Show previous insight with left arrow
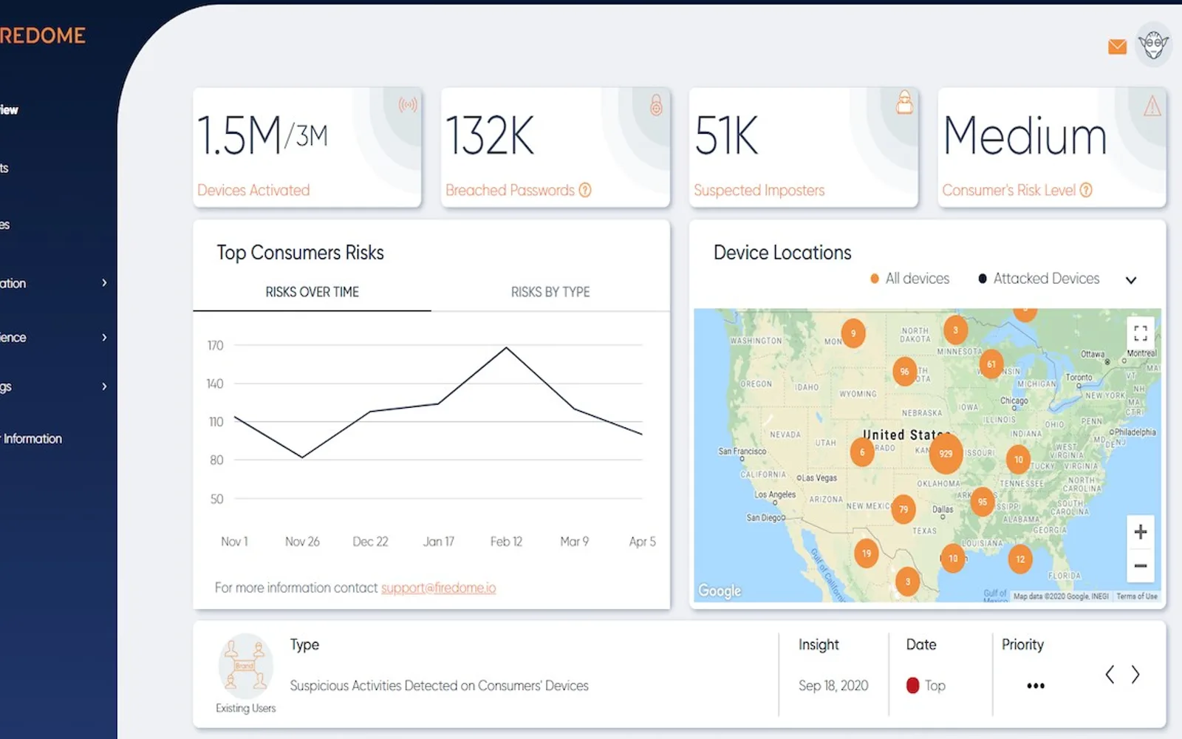Viewport: 1182px width, 739px height. click(1110, 674)
